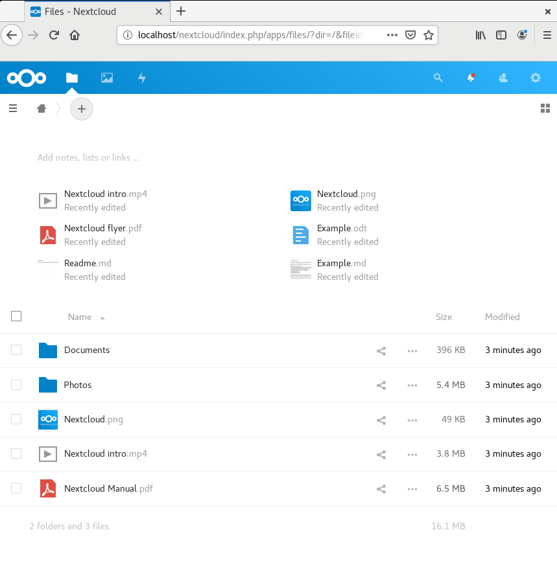557x561 pixels.
Task: Reload the page in browser
Action: pos(54,35)
